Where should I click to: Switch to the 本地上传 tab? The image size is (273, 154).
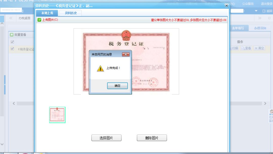[x=47, y=13]
